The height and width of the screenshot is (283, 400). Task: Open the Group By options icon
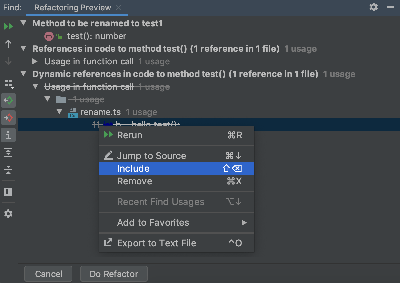(9, 84)
